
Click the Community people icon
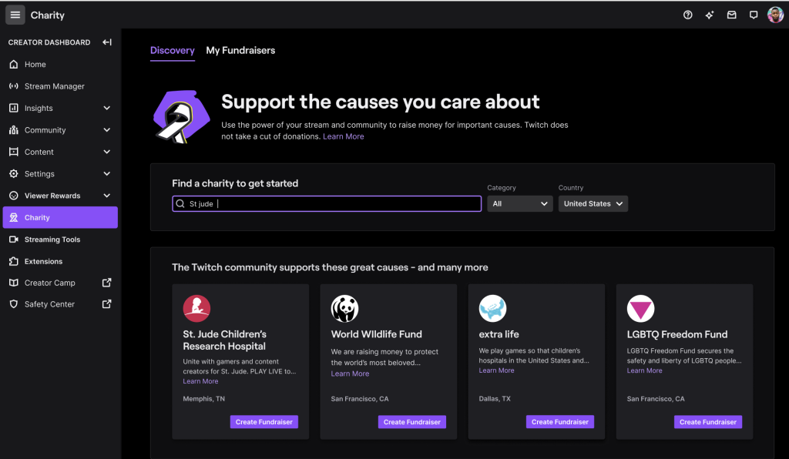(14, 129)
